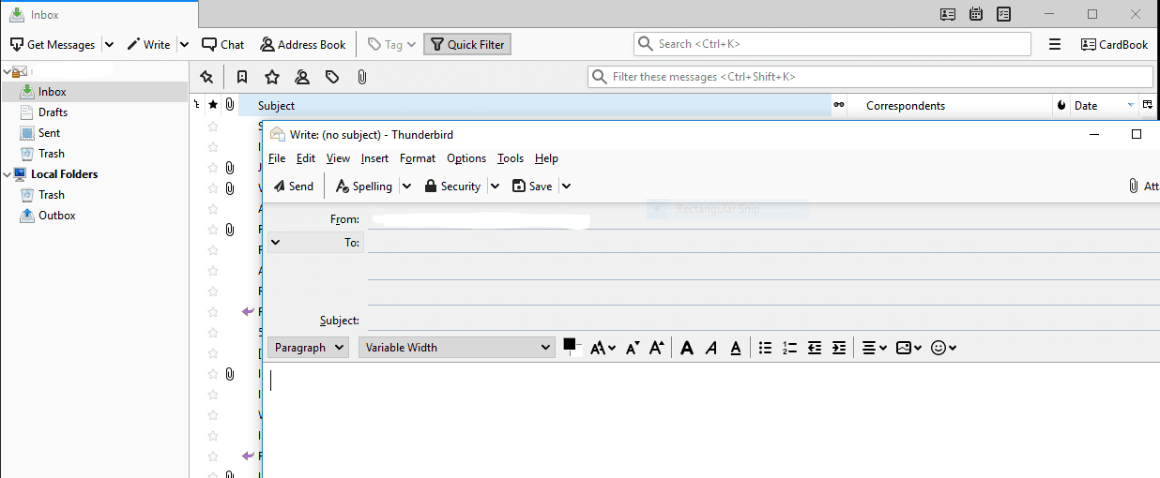This screenshot has width=1160, height=478.
Task: Click the Subject input field
Action: coord(762,320)
